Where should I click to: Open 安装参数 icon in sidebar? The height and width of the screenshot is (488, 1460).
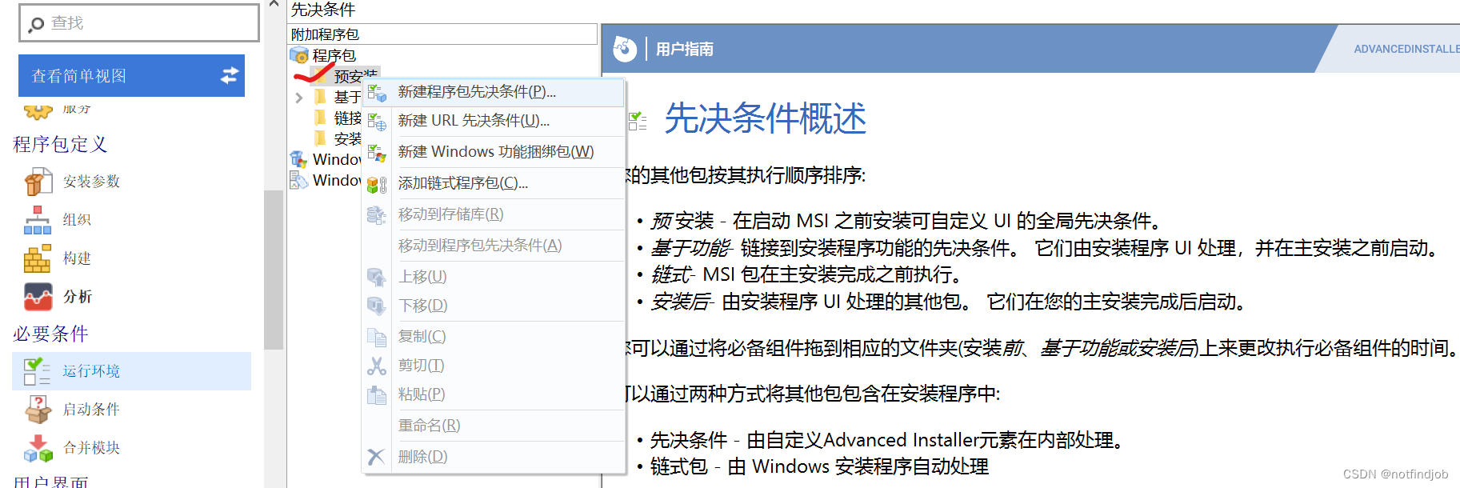38,182
